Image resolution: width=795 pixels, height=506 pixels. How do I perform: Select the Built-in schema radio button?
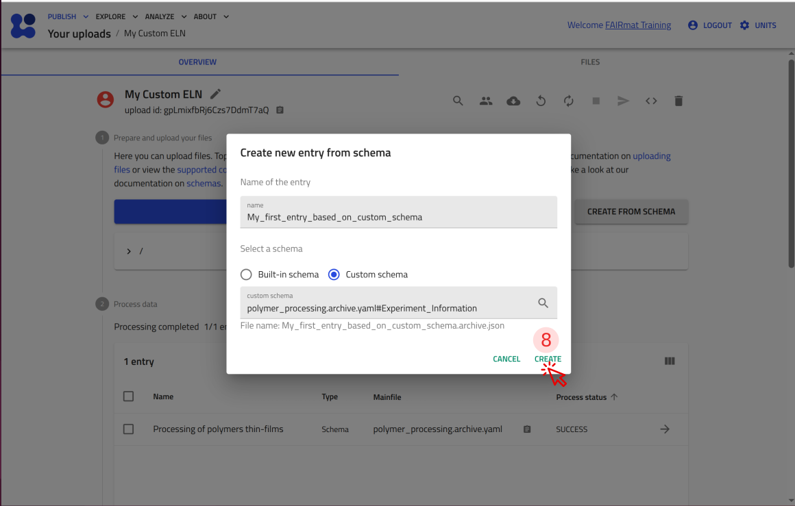247,275
